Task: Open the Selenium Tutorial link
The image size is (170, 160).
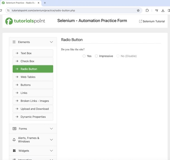Action: (x=152, y=21)
